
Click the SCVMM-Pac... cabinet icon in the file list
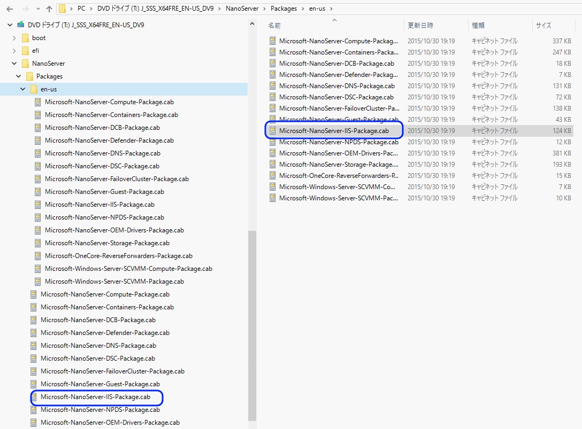[x=272, y=198]
